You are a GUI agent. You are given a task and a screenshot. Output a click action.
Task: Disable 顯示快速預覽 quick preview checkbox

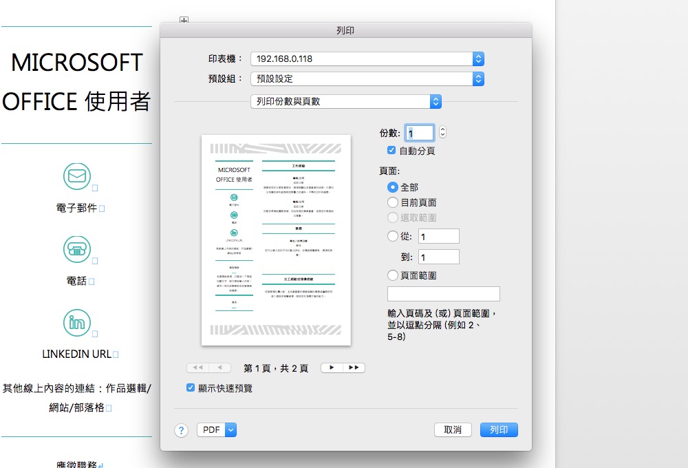(191, 388)
